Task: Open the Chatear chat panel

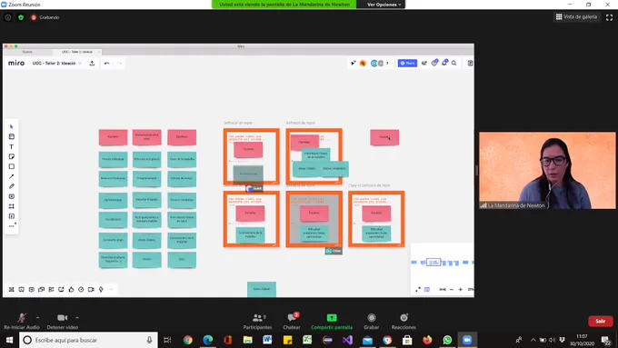Action: tap(292, 321)
